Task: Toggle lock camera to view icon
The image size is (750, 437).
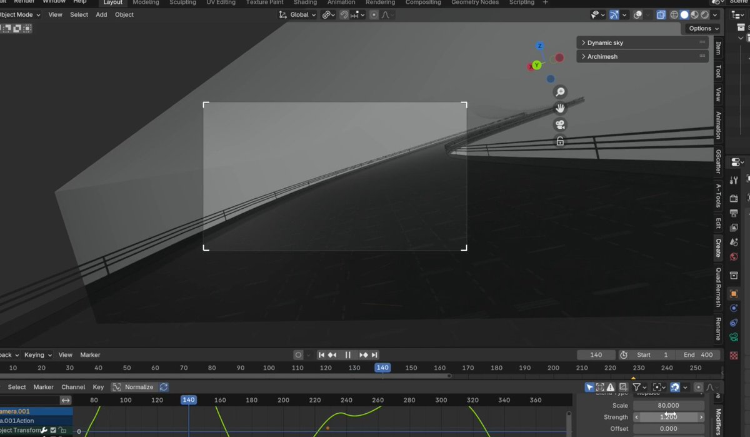Action: pyautogui.click(x=560, y=141)
